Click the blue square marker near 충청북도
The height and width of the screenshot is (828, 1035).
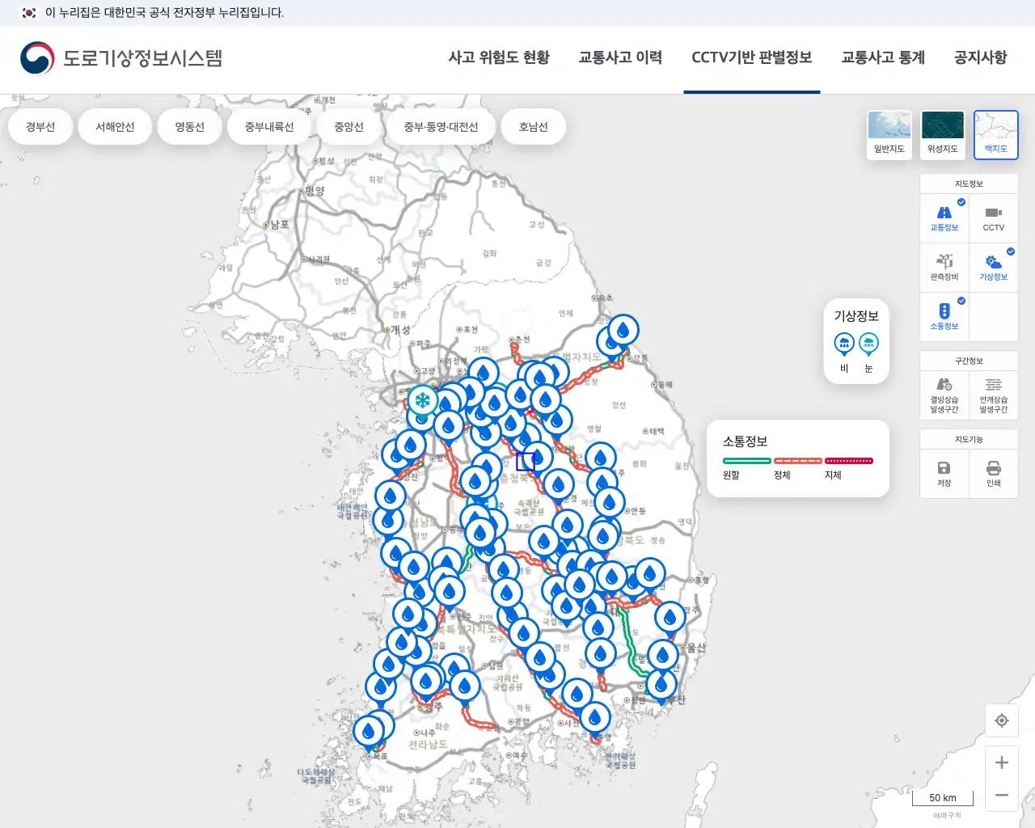pos(526,462)
